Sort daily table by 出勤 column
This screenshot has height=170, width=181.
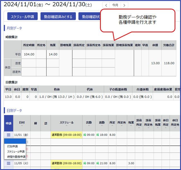pyautogui.click(x=89, y=123)
